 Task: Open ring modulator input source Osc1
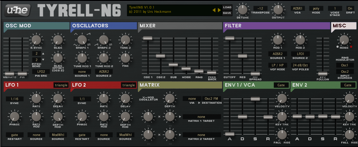[x=345, y=65]
